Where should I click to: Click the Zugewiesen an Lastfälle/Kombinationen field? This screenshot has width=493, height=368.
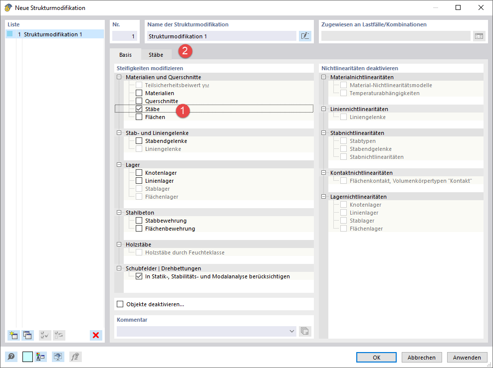coord(396,36)
